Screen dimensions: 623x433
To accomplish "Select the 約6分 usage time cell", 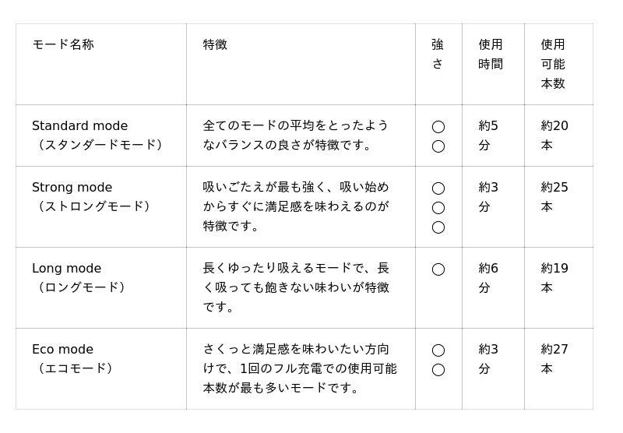I will click(488, 278).
